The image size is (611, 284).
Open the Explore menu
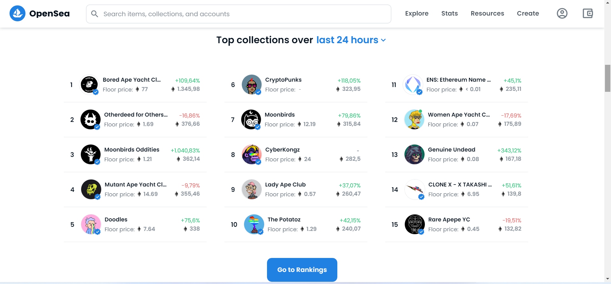pos(417,13)
